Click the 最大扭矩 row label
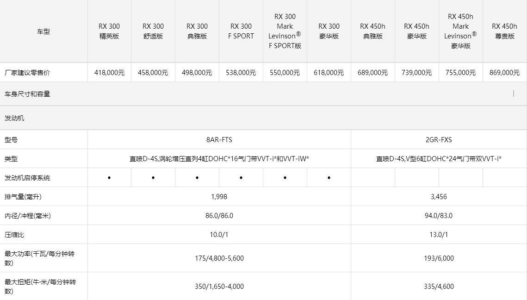 click(x=40, y=287)
